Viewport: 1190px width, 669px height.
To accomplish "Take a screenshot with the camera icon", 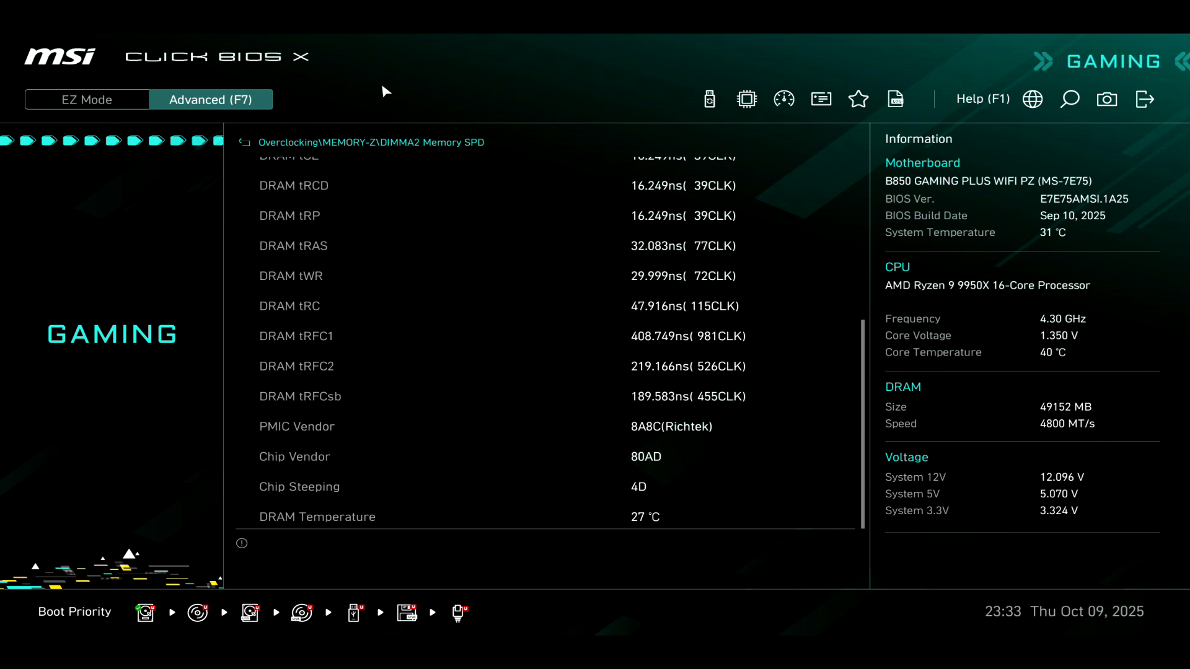I will 1107,99.
